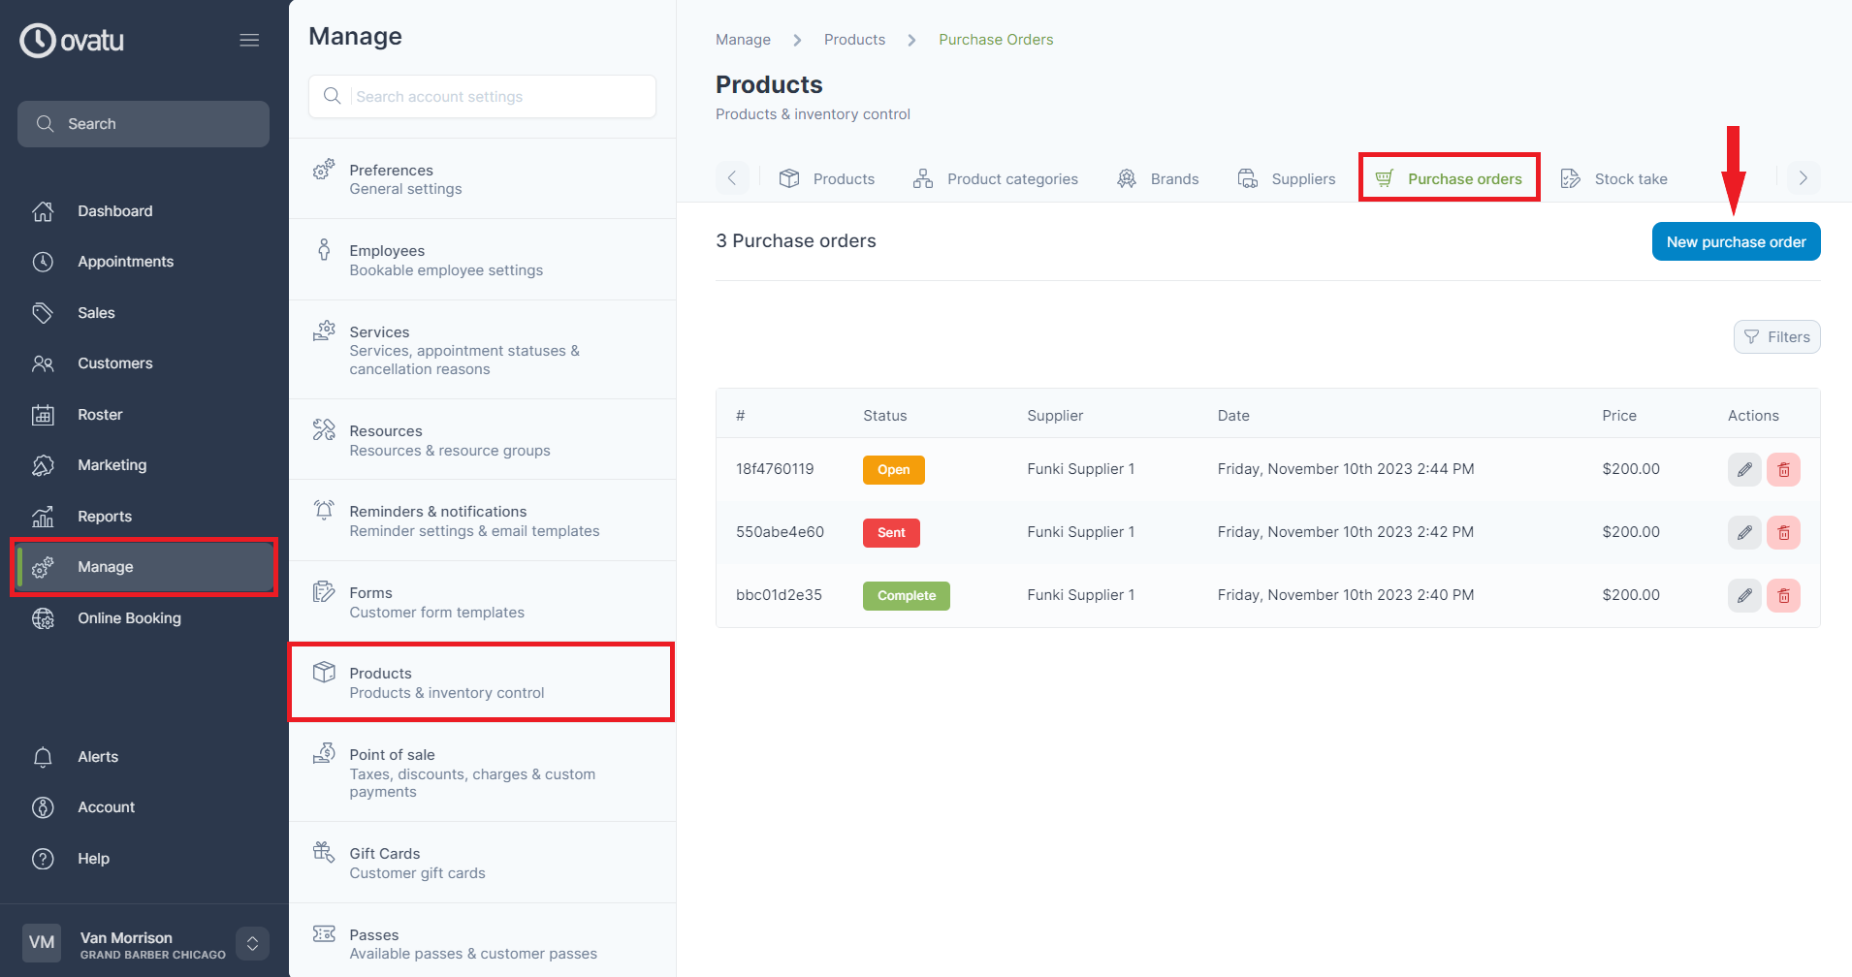Switch to the Purchase orders tab
Image resolution: width=1852 pixels, height=977 pixels.
tap(1450, 178)
